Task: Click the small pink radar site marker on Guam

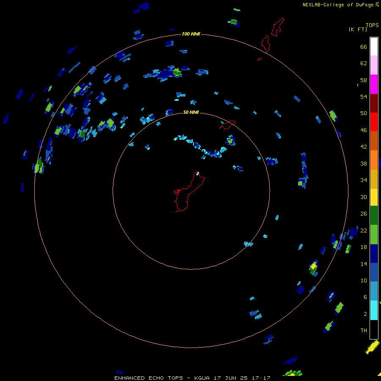Action: pos(198,173)
